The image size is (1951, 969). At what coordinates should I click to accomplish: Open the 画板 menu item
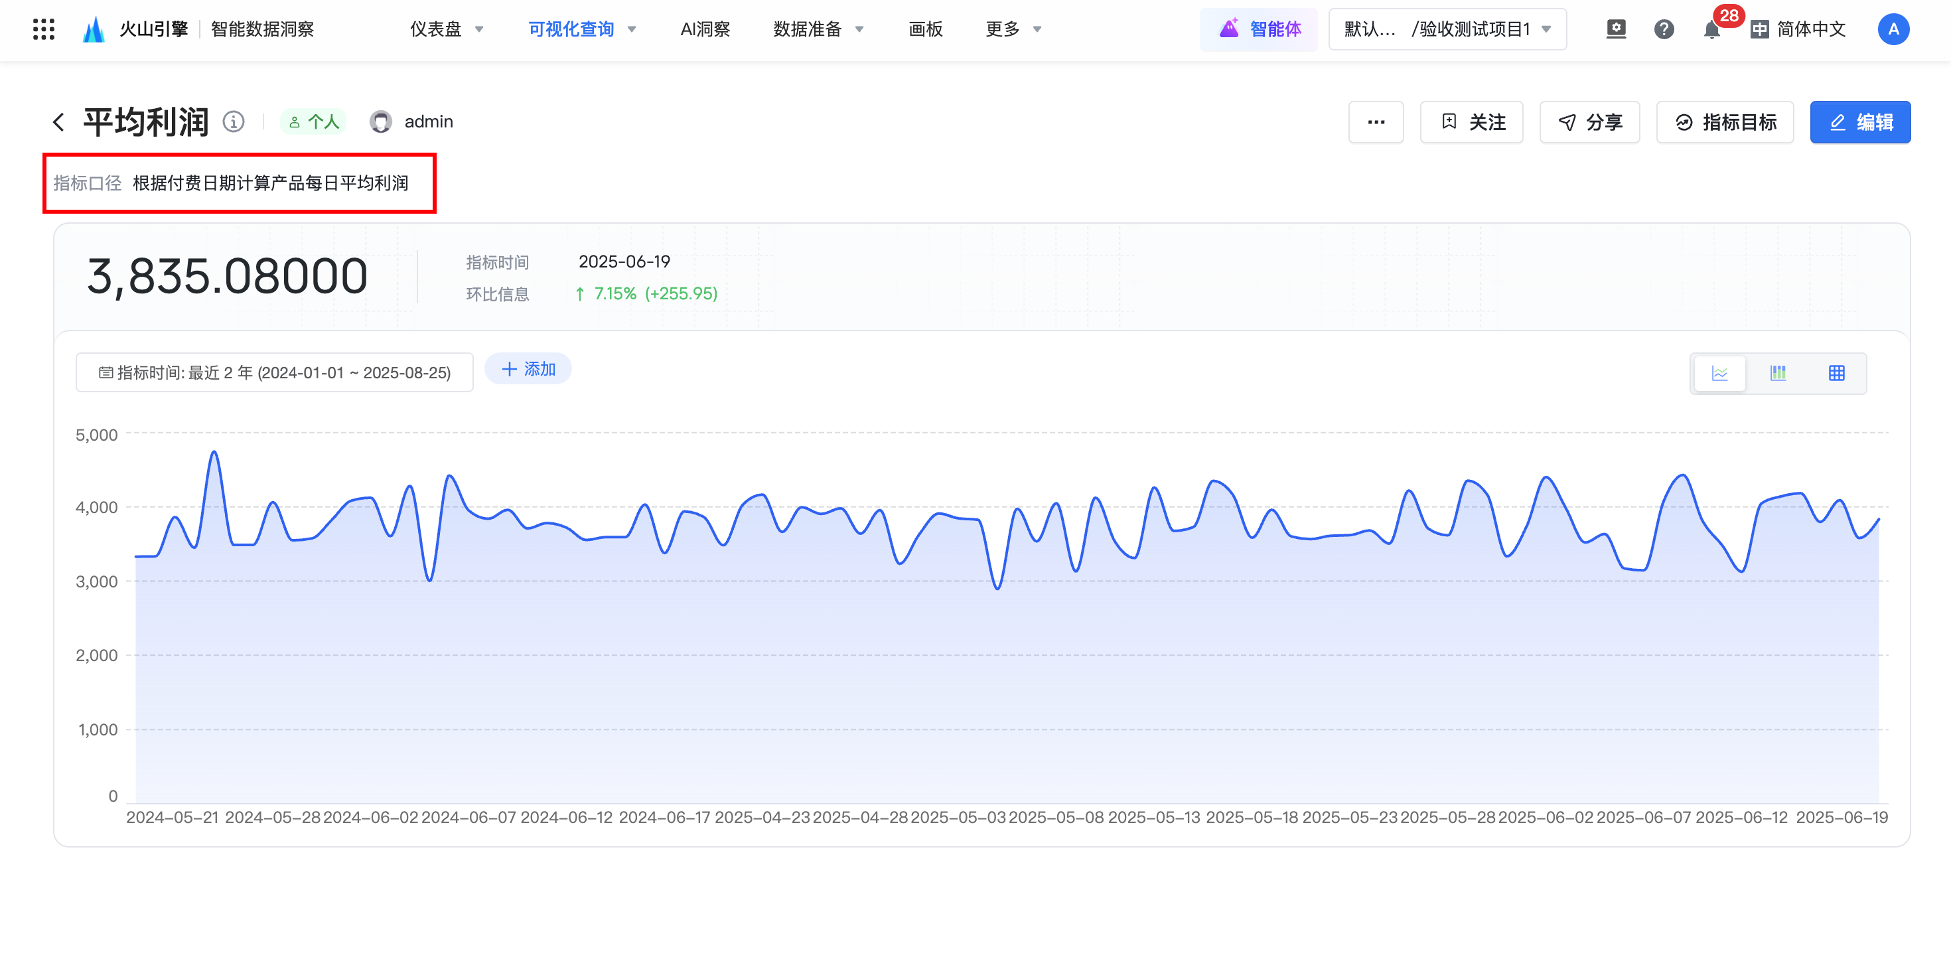tap(925, 30)
